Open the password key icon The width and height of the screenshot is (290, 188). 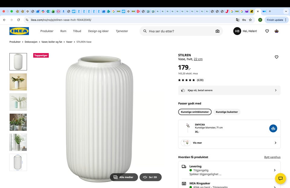[x=244, y=20]
